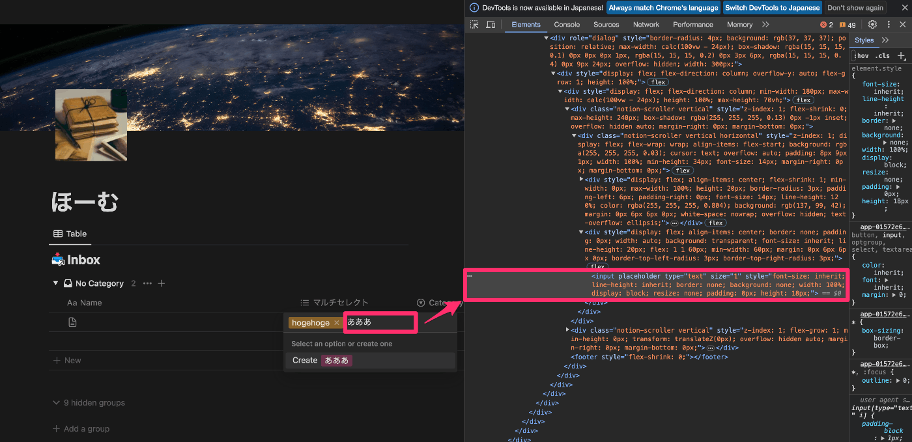
Task: Click the red error count badge
Action: tap(827, 25)
